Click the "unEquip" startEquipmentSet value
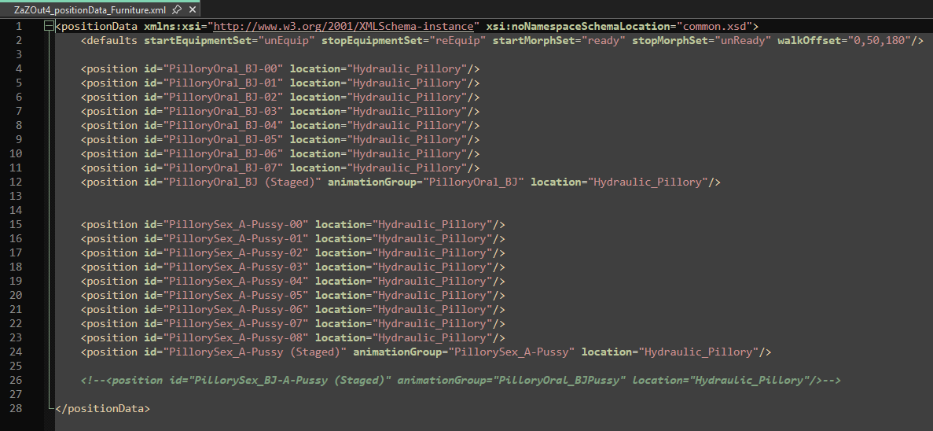Viewport: 933px width, 431px height. pyautogui.click(x=286, y=40)
